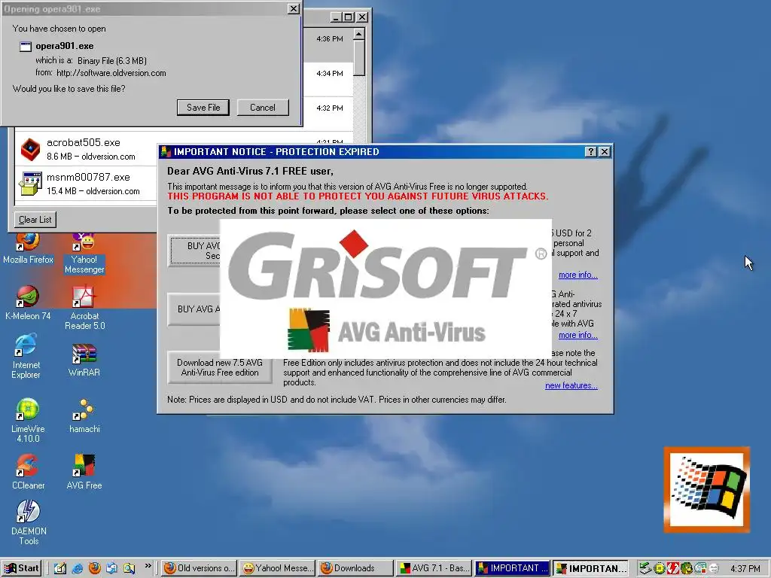Switch to Downloads taskbar button

pos(355,568)
